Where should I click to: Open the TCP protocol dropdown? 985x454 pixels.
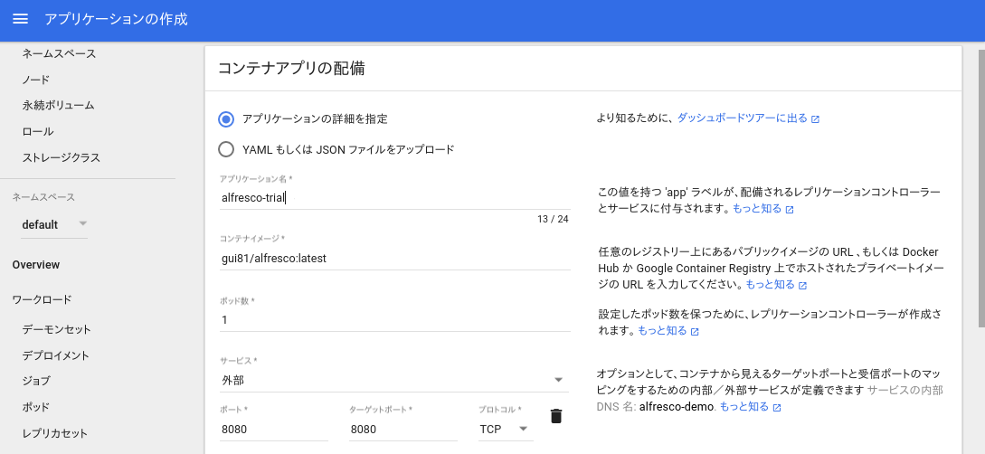coord(505,430)
